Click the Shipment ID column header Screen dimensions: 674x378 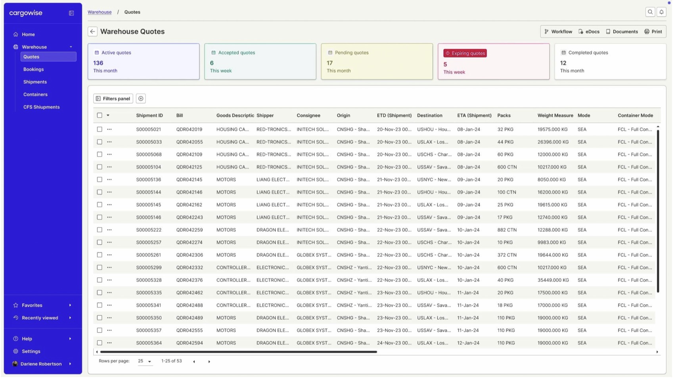click(149, 116)
